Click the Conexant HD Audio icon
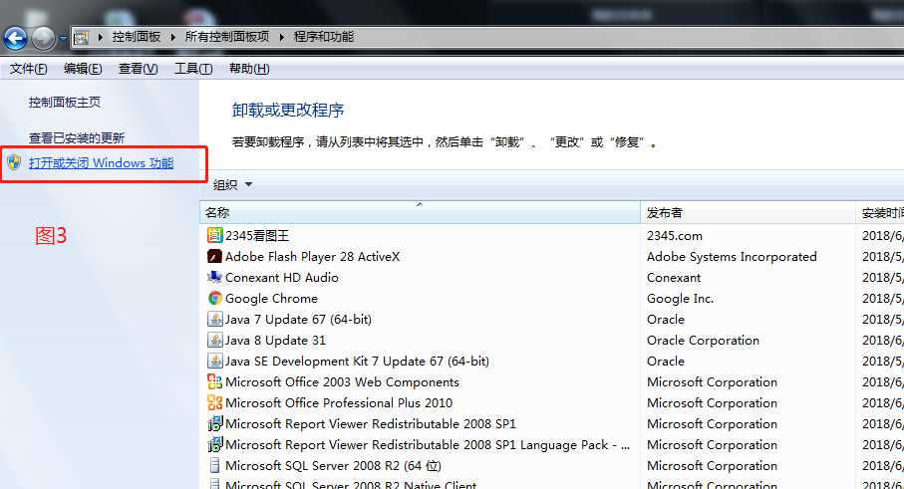The height and width of the screenshot is (489, 904). tap(214, 277)
